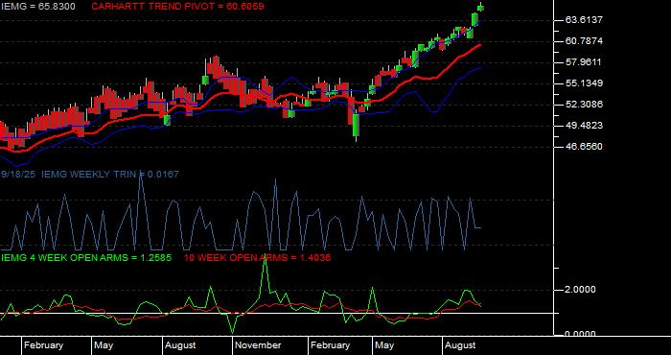Click the 55.1349 price axis label

[x=584, y=83]
